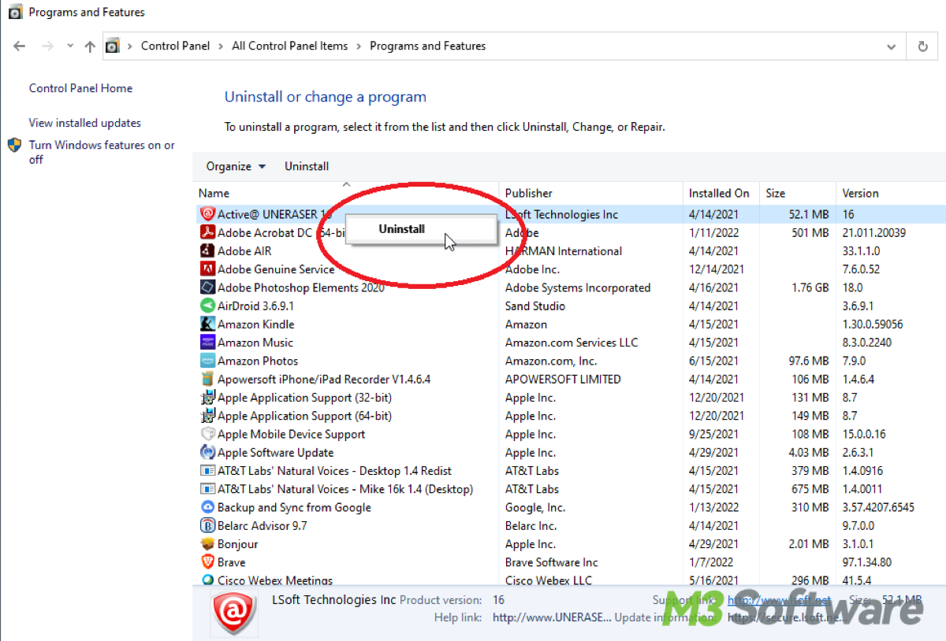The height and width of the screenshot is (641, 946).
Task: Click the 6/15/2021 installed date
Action: [713, 361]
